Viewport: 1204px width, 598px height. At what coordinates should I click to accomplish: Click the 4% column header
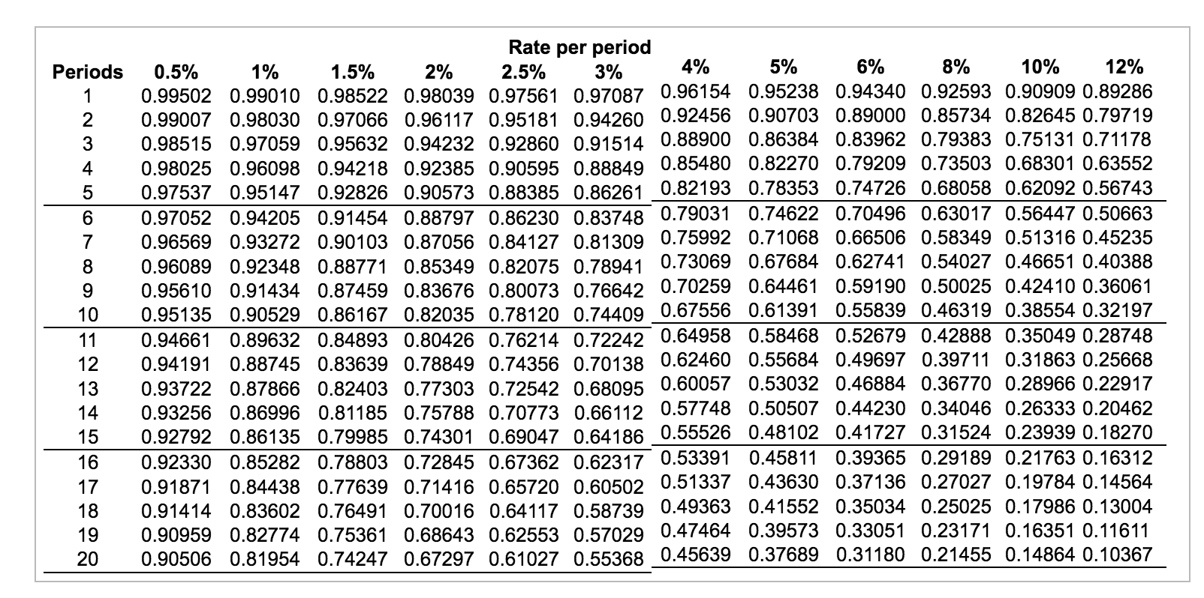click(x=696, y=67)
